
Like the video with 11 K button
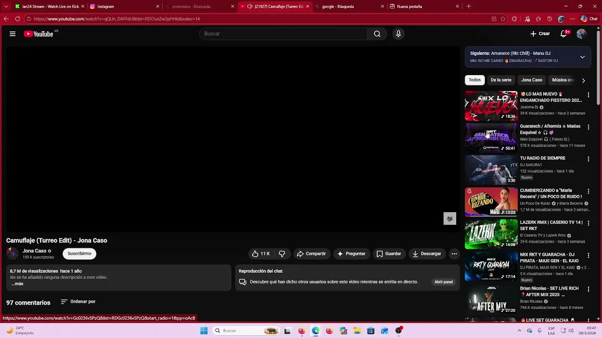coord(261,253)
